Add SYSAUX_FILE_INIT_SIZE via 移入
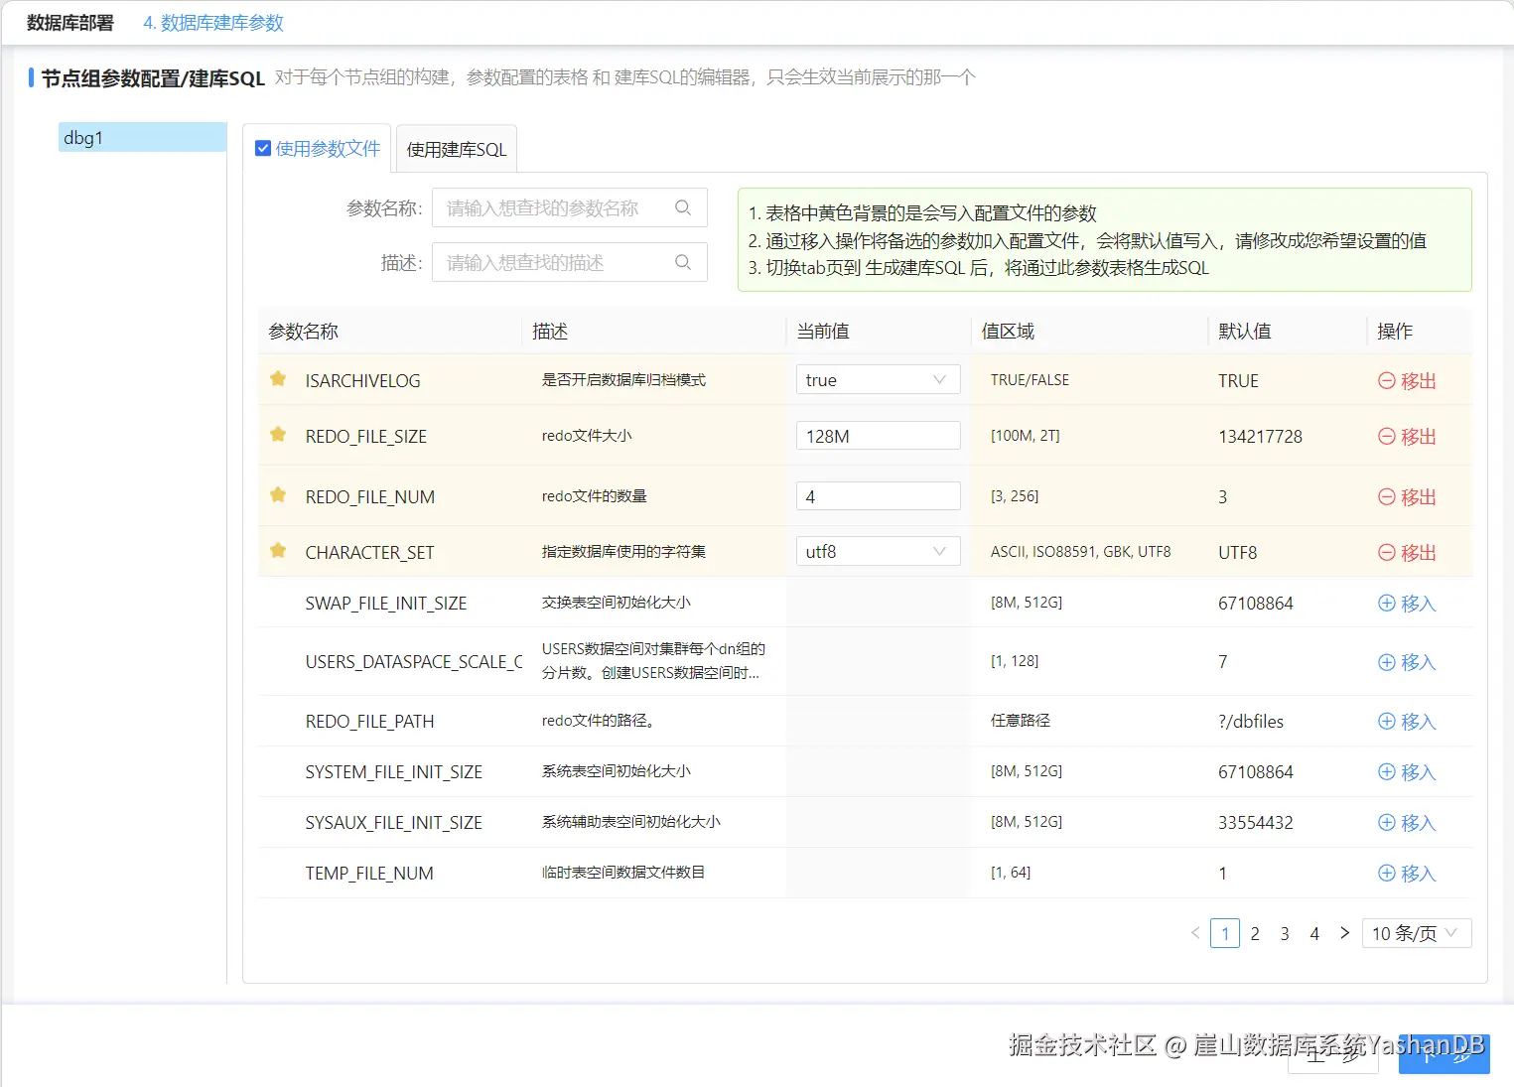 (1407, 823)
